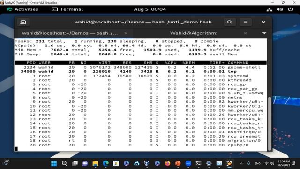Click the gnome-shell process row
Image resolution: width=300 pixels, height=169 pixels.
(x=141, y=67)
